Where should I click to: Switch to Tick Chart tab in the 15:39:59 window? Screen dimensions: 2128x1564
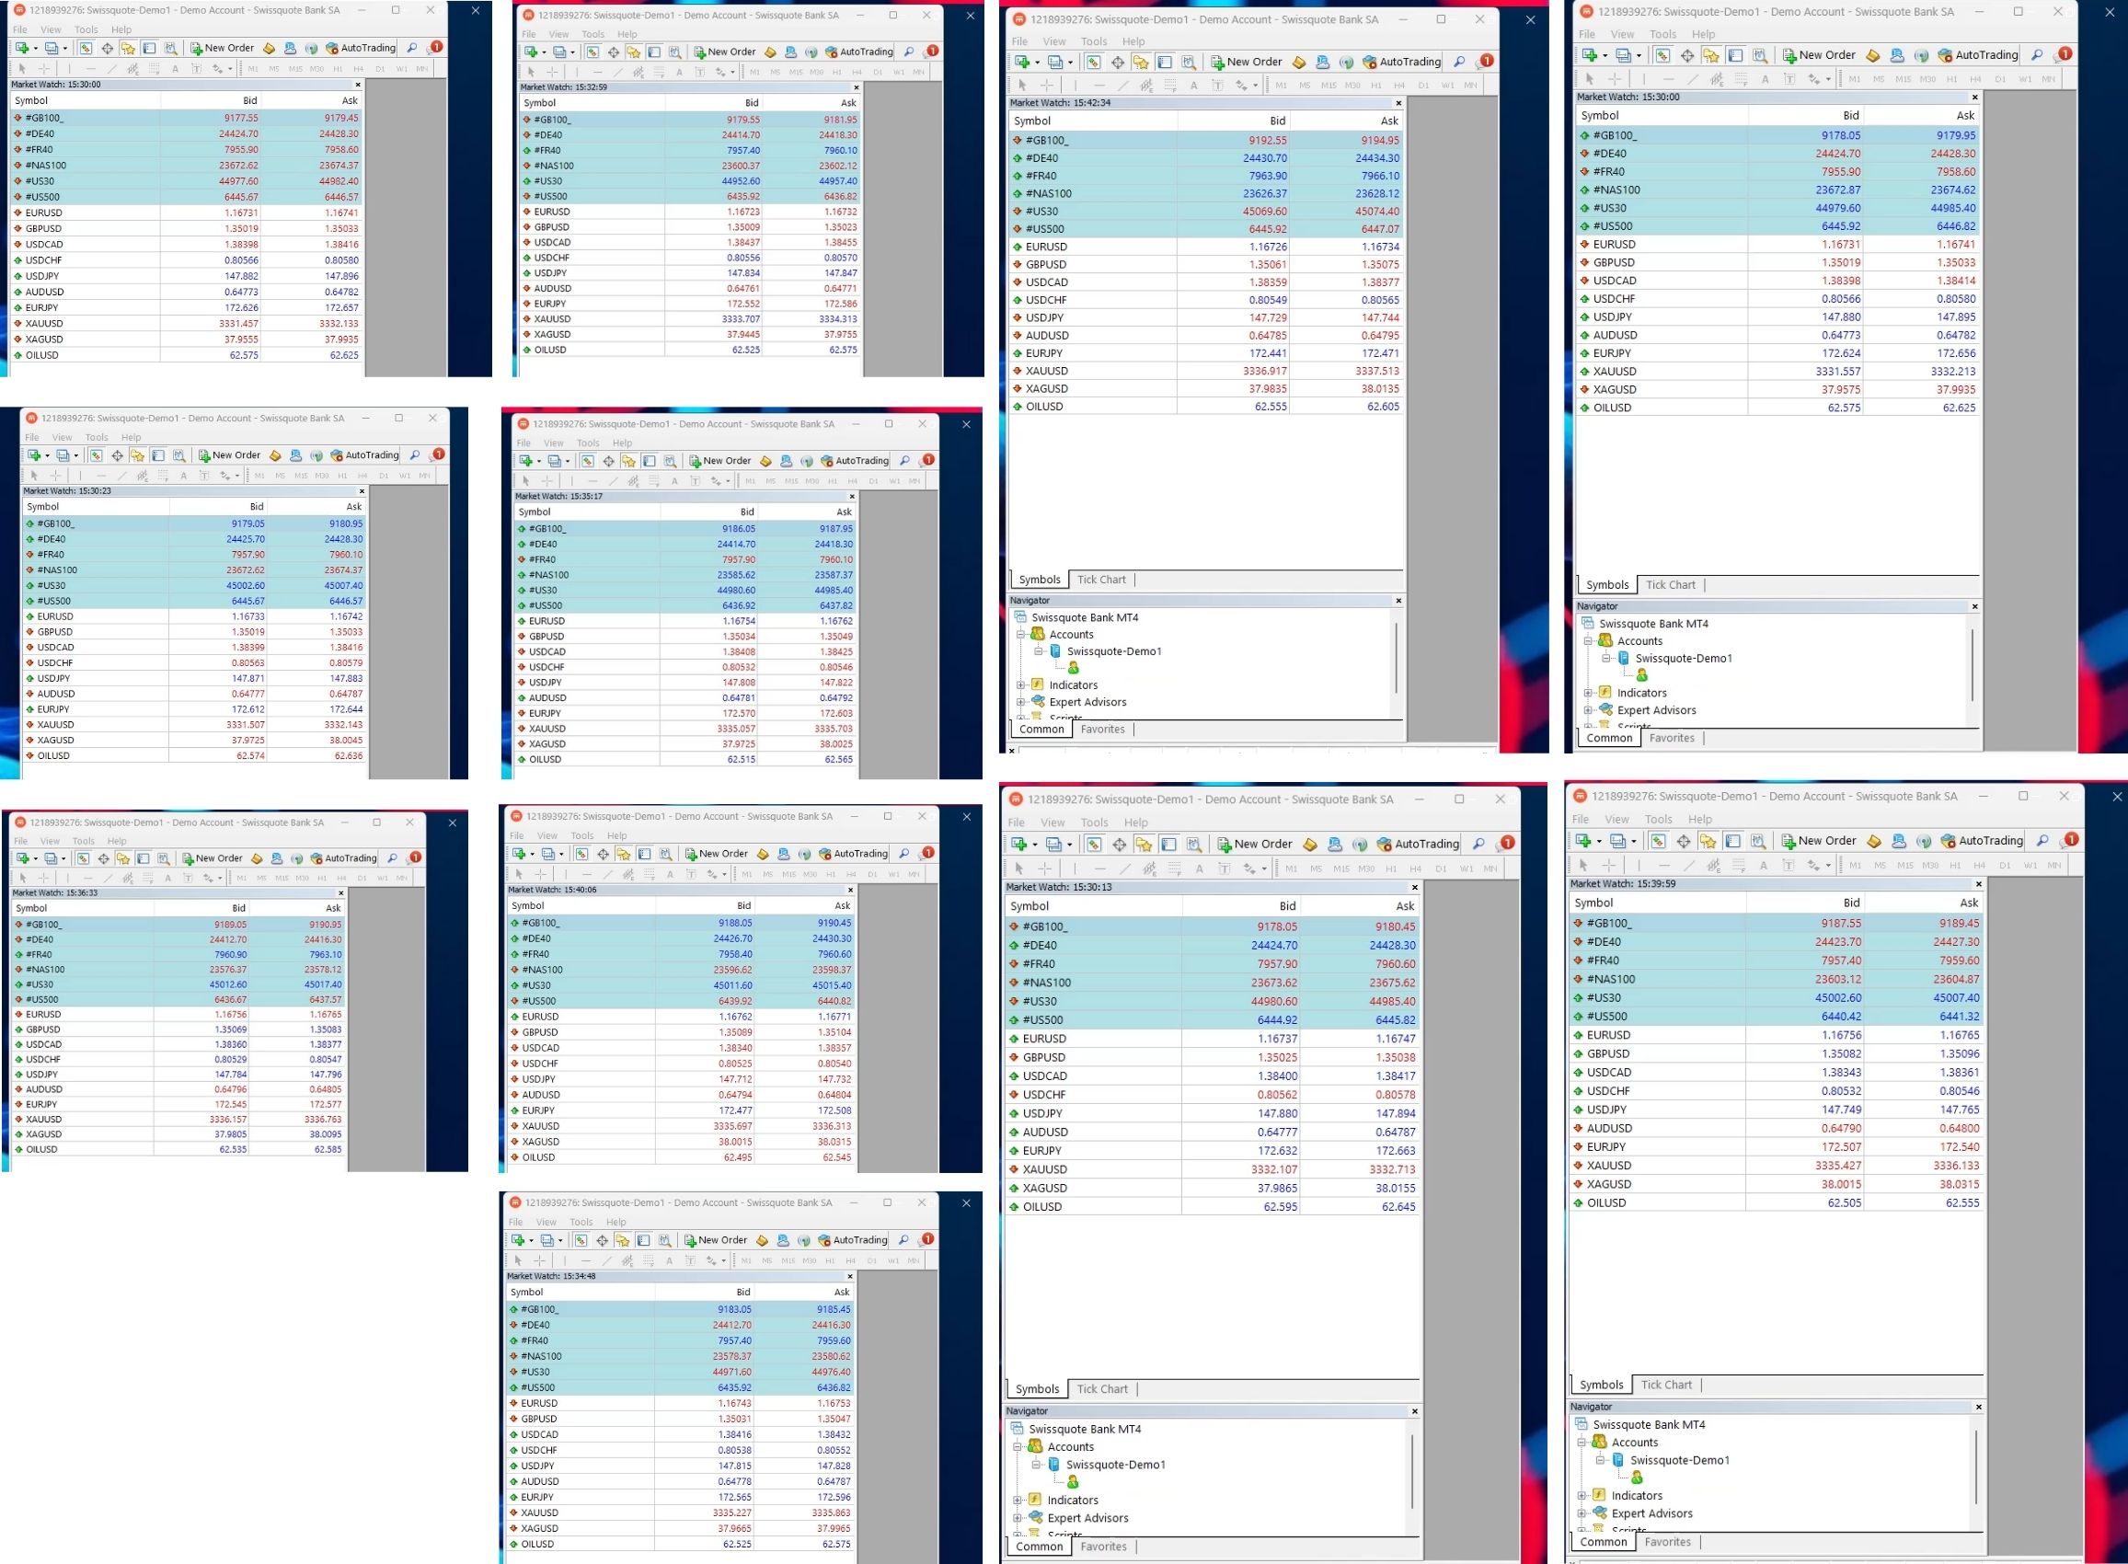(1665, 1386)
